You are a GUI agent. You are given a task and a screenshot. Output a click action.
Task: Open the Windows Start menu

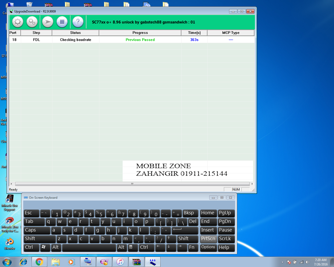pos(7,262)
